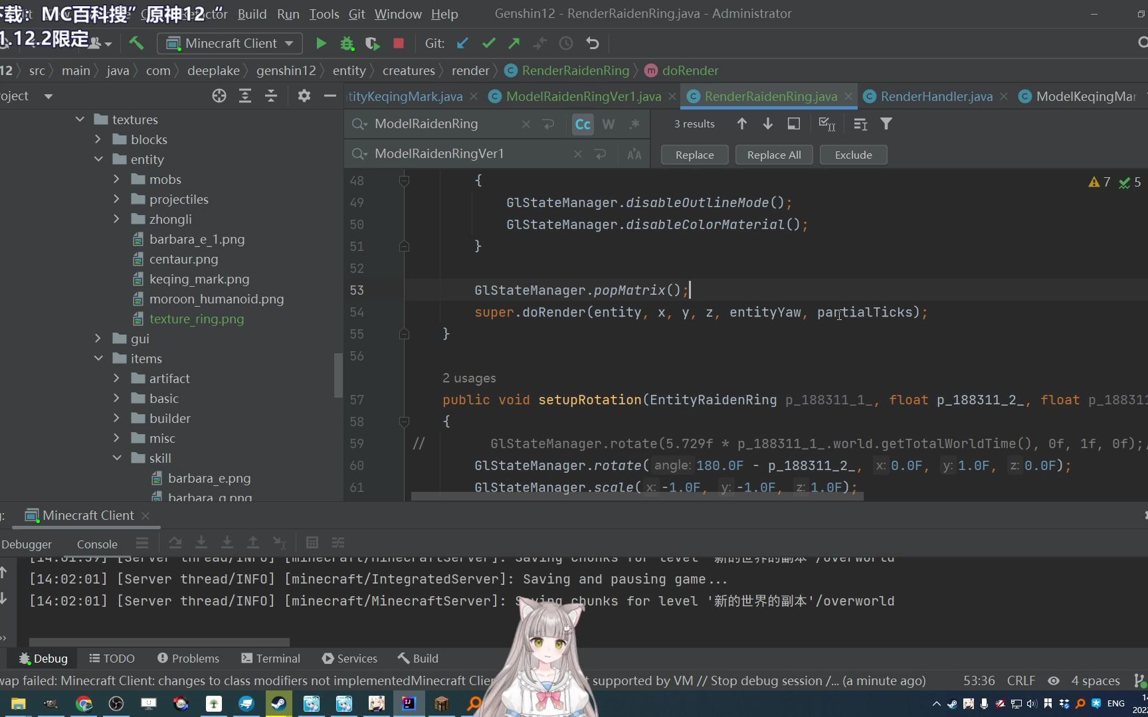
Task: Open Project panel settings gear
Action: click(x=304, y=96)
